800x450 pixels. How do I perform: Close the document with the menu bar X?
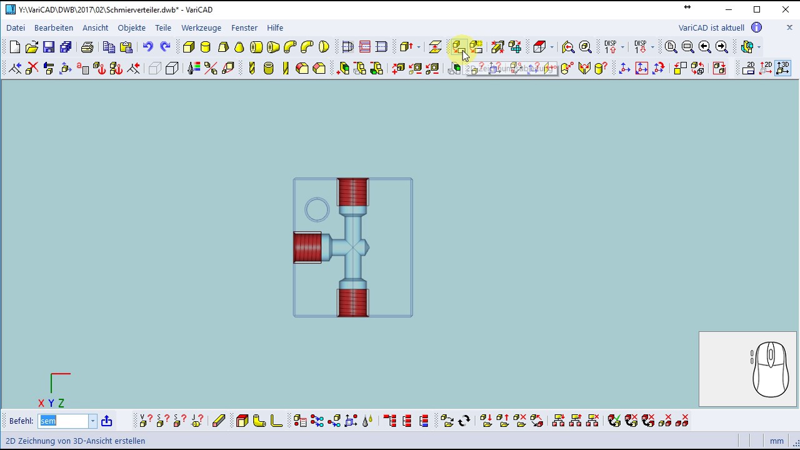789,27
